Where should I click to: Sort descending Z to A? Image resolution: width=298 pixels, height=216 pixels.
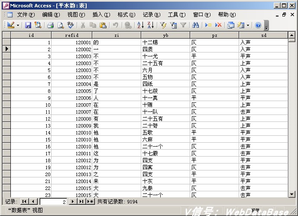tap(151, 25)
